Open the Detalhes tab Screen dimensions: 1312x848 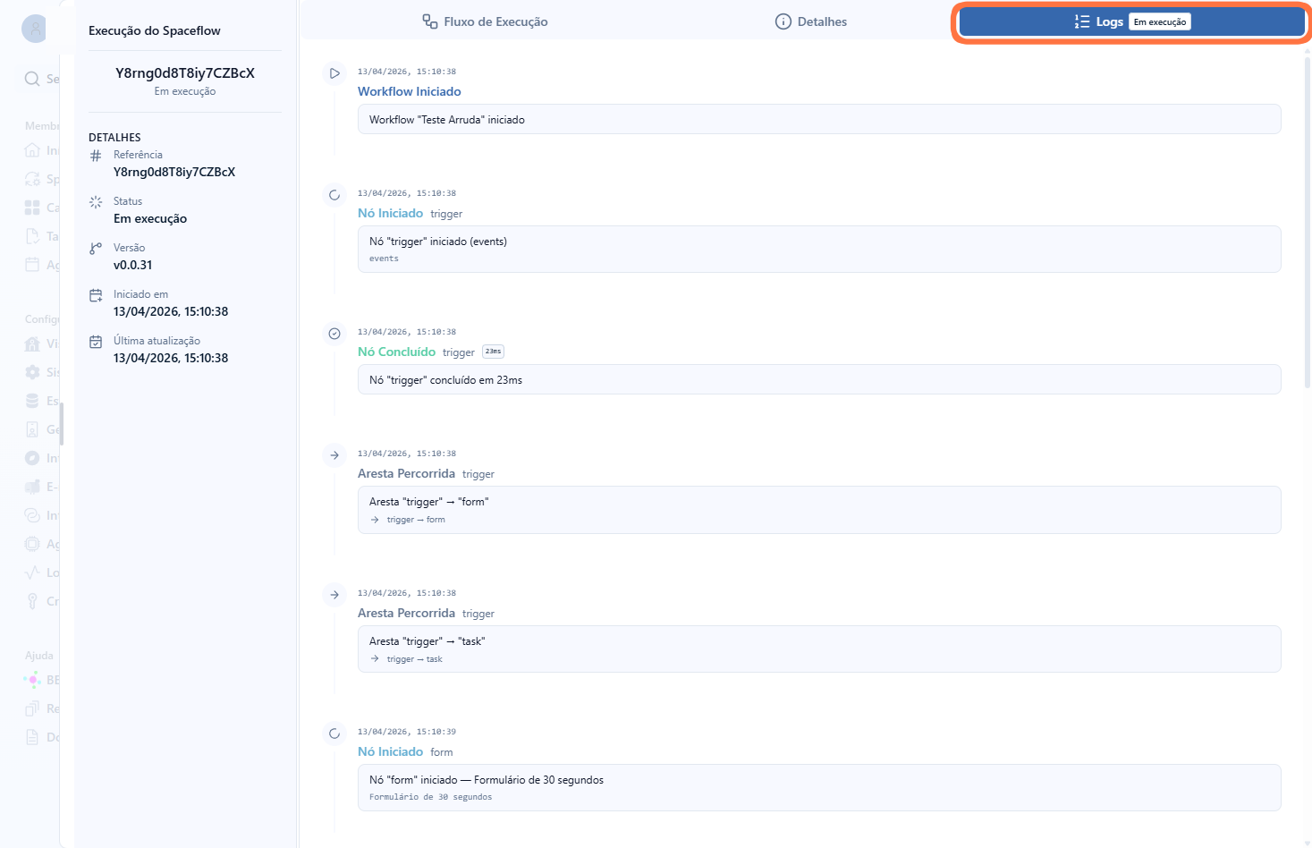point(811,21)
